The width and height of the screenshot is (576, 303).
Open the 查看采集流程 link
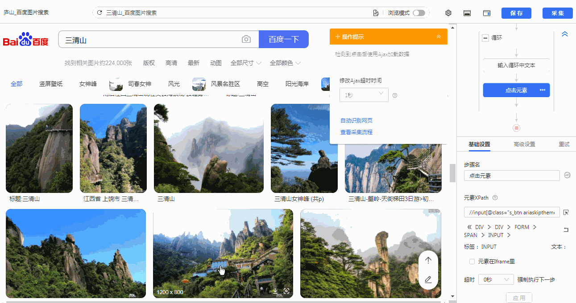[356, 132]
